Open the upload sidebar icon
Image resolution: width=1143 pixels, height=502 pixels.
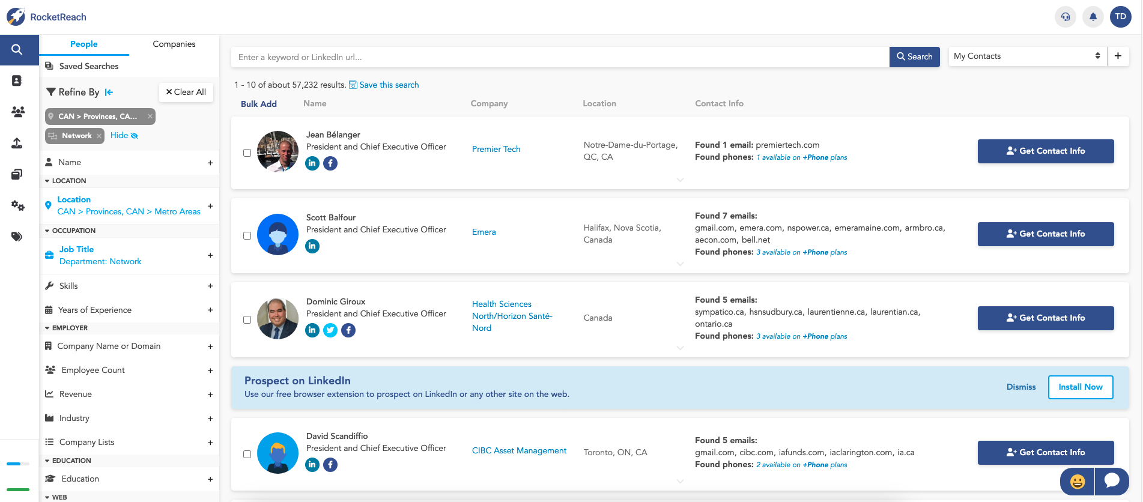tap(17, 143)
